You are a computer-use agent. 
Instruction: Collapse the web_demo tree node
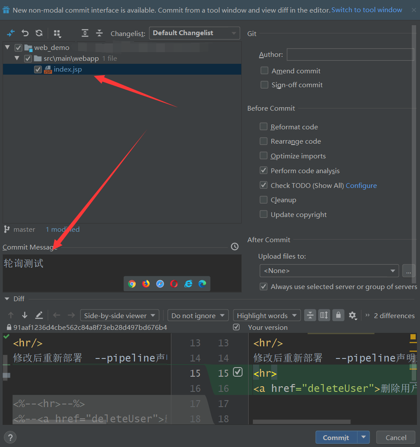pos(8,47)
